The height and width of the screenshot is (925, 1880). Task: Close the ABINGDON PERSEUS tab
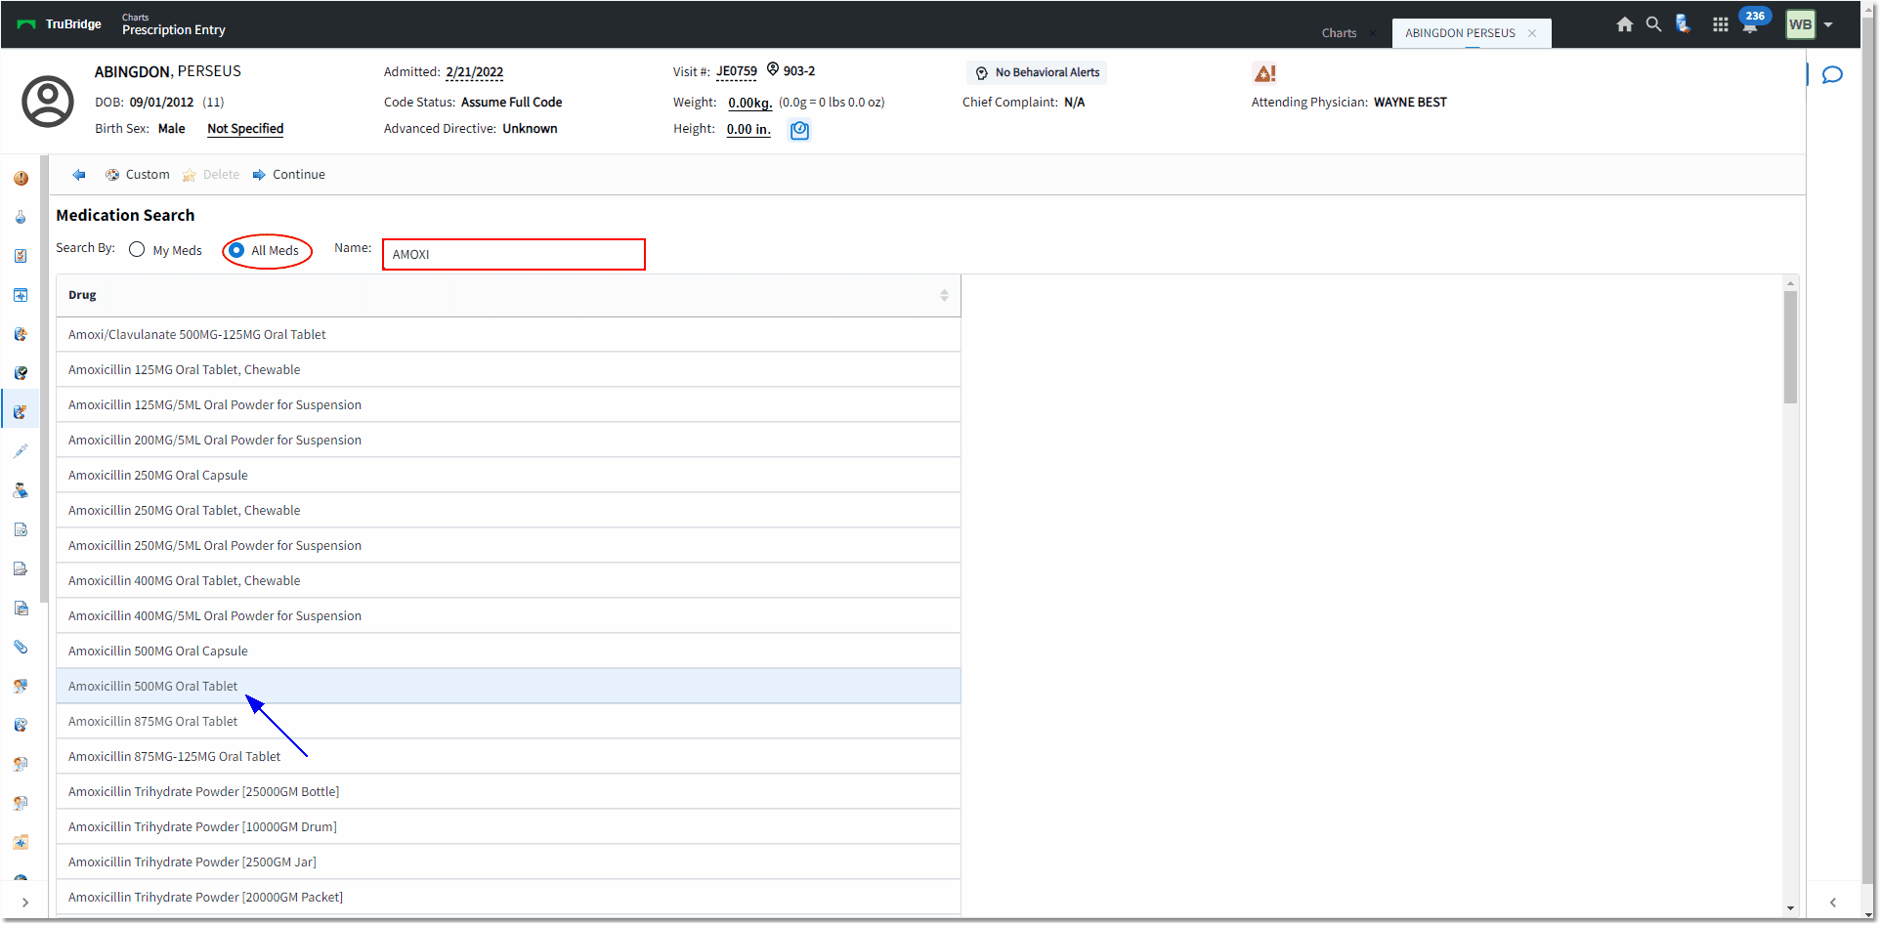tap(1532, 33)
